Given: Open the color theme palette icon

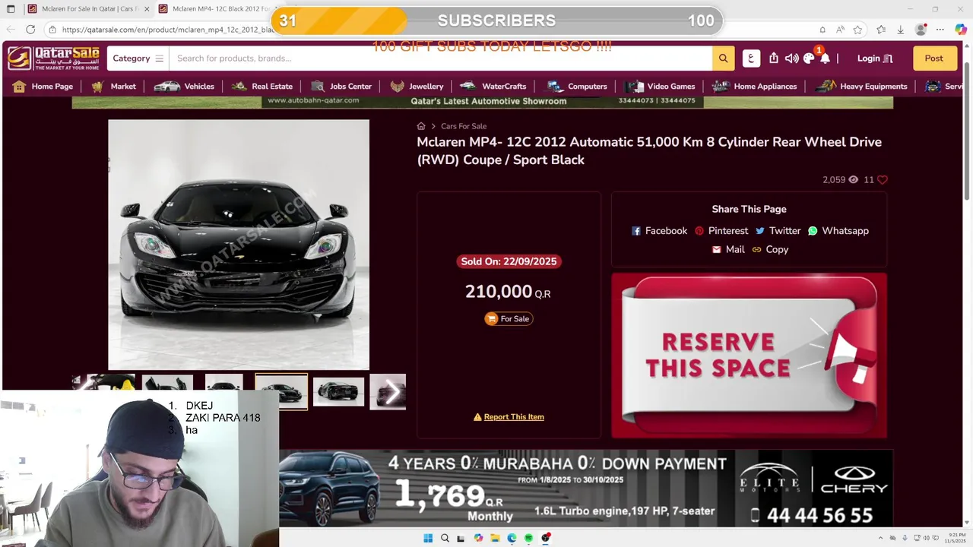Looking at the screenshot, I should 809,58.
